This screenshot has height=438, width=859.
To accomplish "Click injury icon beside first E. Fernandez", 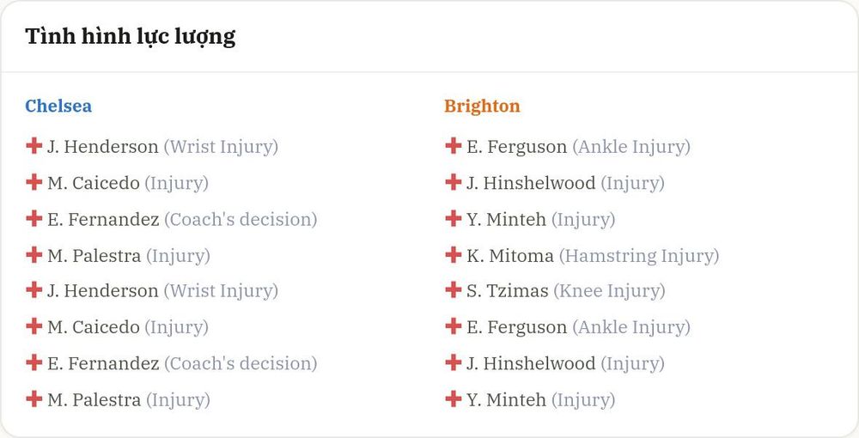I will [x=34, y=218].
